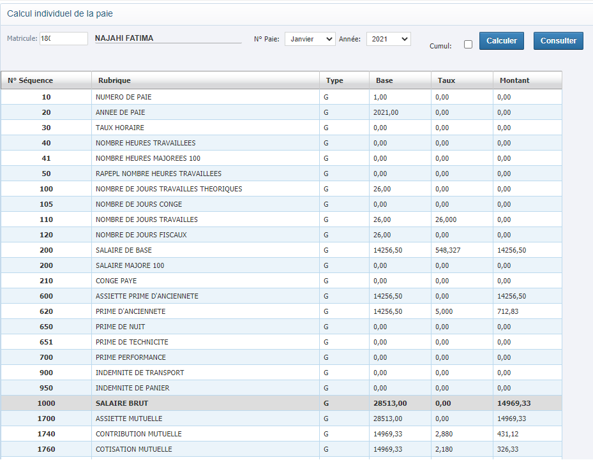Expand the Année year dropdown
Viewport: 593px width, 460px height.
click(x=388, y=39)
